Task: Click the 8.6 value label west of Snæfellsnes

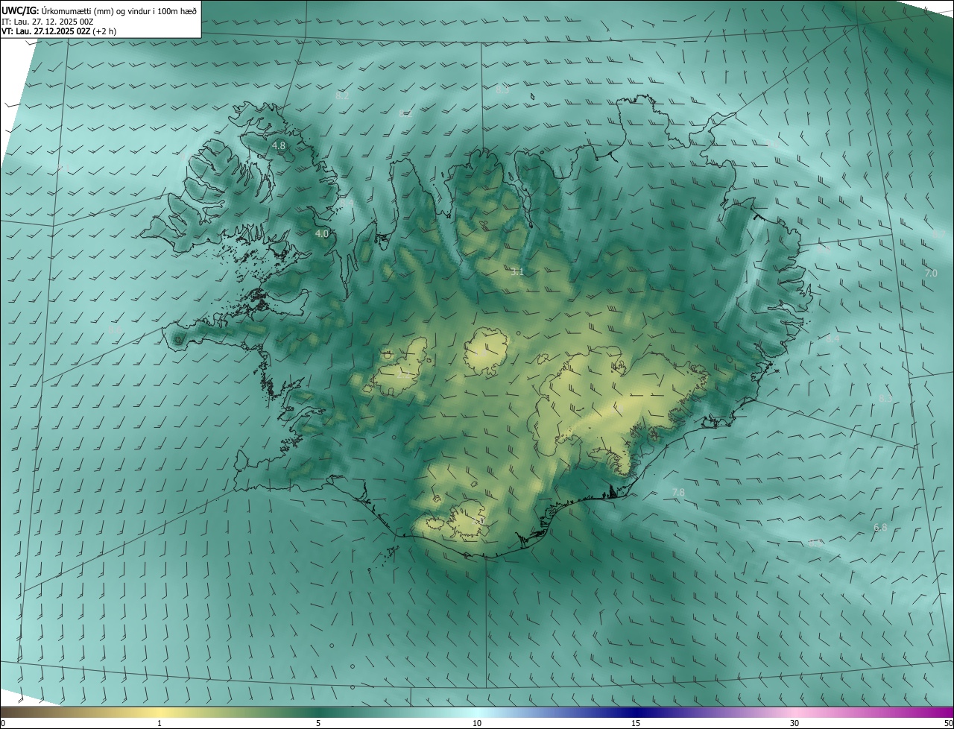Action: (114, 329)
